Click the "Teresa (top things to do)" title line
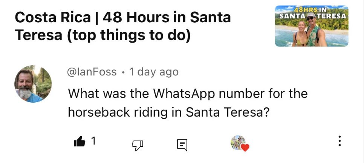 102,35
